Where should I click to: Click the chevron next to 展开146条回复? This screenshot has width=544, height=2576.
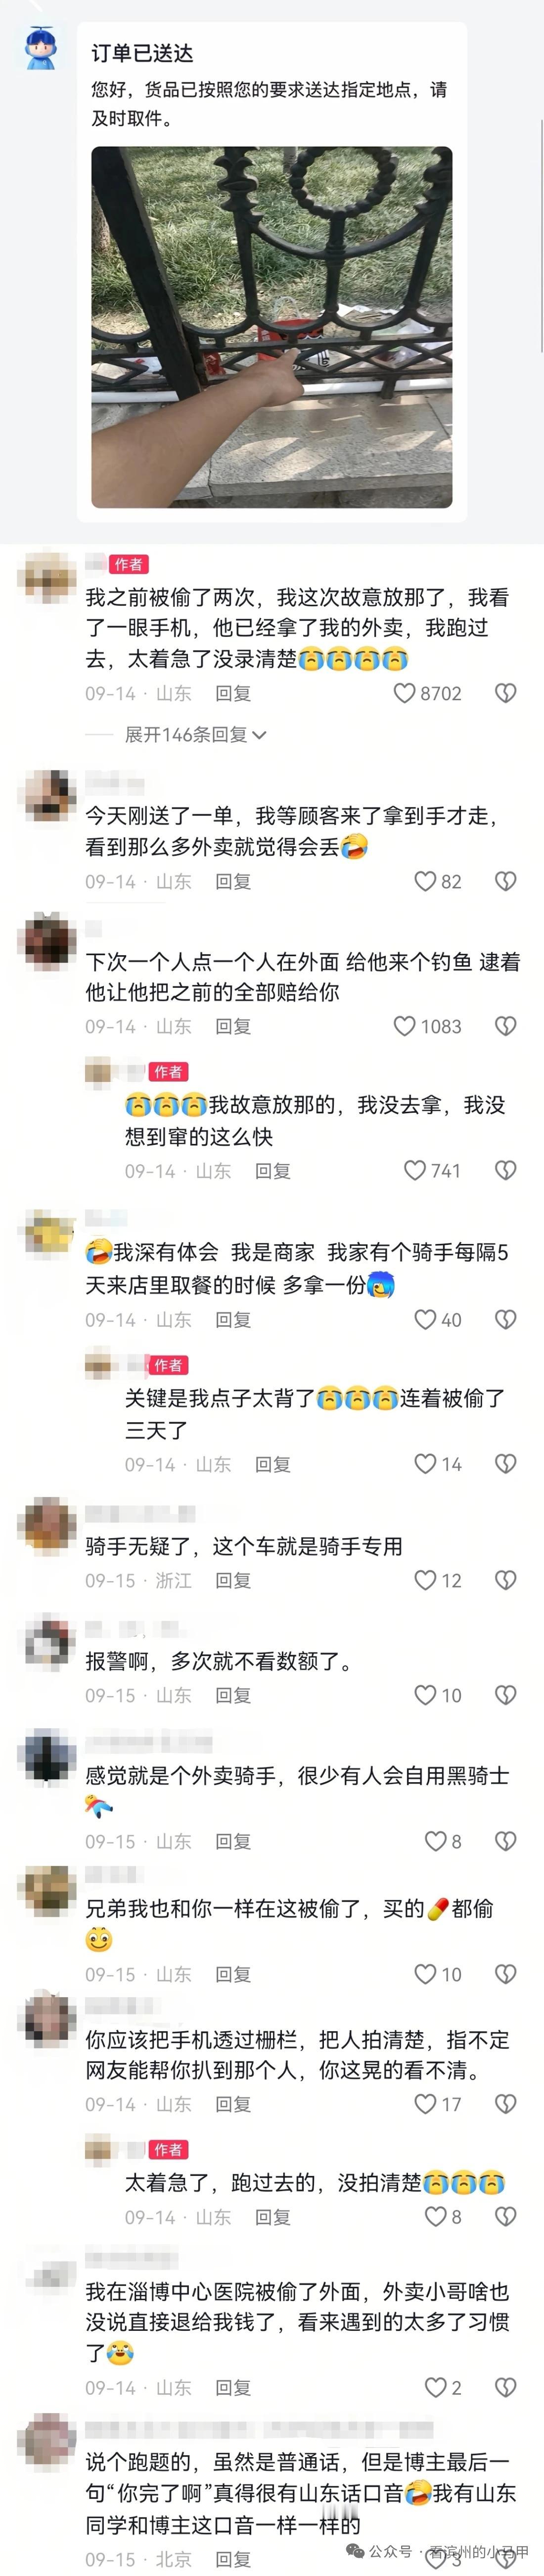(x=260, y=735)
